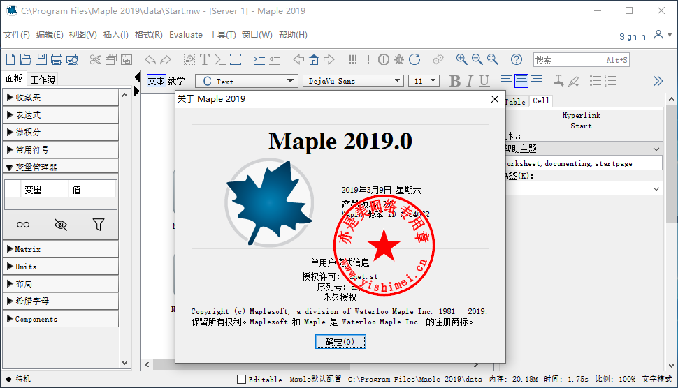Zoom in with magnifier plus
Image resolution: width=678 pixels, height=388 pixels.
461,59
